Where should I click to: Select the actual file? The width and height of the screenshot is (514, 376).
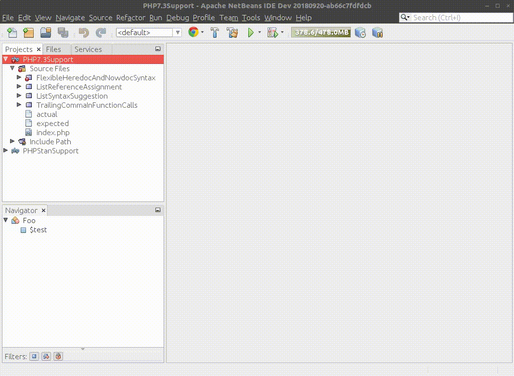tap(47, 114)
